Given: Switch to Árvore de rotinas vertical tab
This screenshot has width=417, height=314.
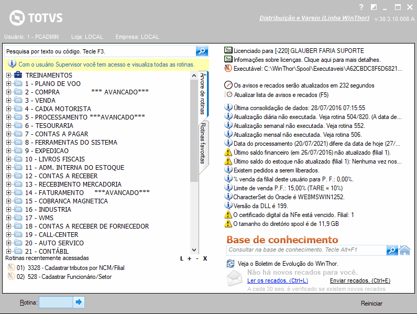Looking at the screenshot, I should (203, 93).
